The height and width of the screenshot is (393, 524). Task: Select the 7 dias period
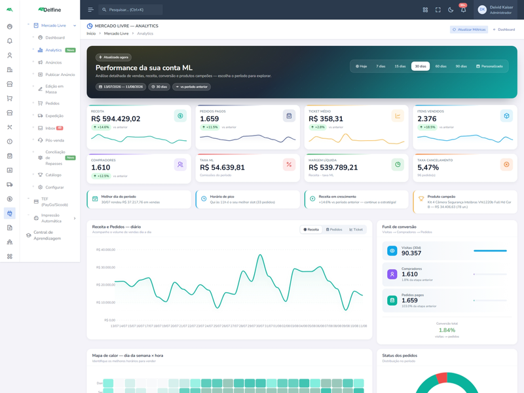pyautogui.click(x=381, y=66)
